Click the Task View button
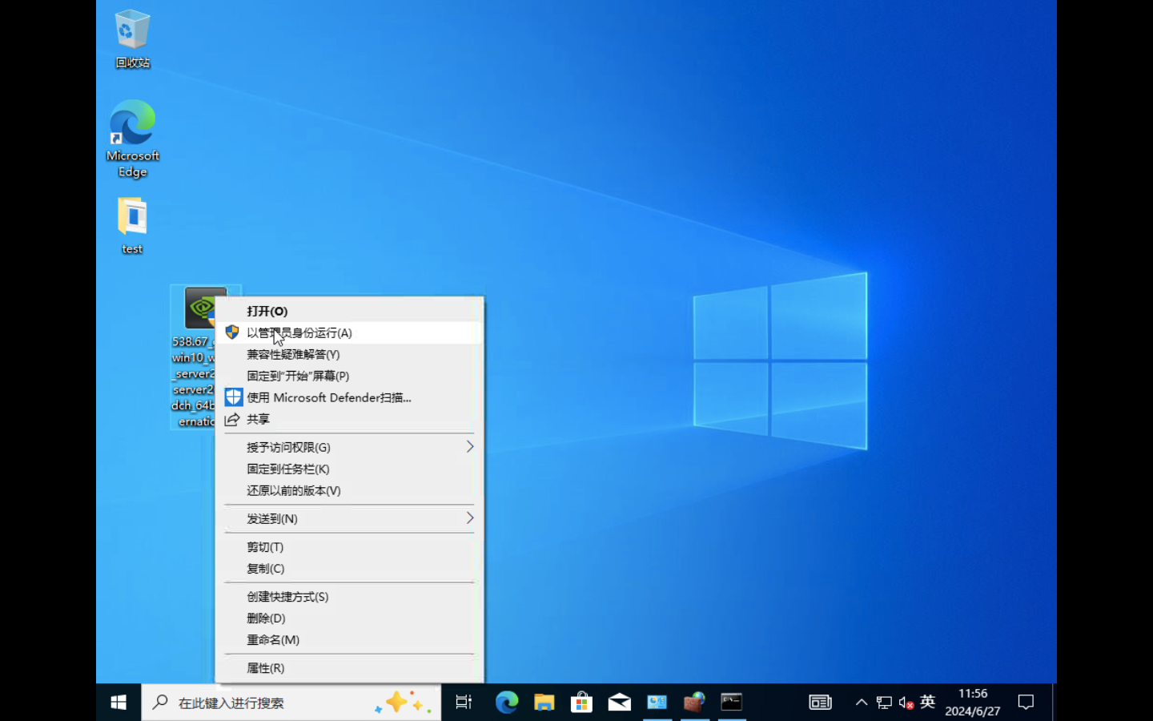This screenshot has height=721, width=1153. coord(464,703)
